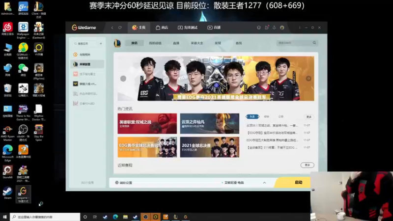Switch to the 我的战绩 tab
The image size is (393, 221).
tap(155, 43)
